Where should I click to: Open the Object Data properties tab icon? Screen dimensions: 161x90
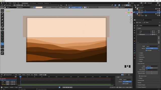point(135,53)
